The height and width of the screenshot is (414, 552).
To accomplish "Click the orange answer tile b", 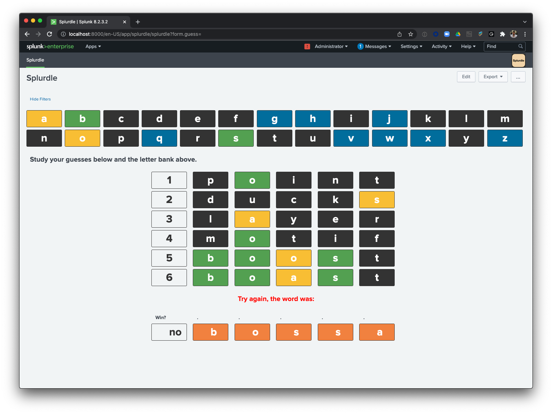I will (211, 332).
